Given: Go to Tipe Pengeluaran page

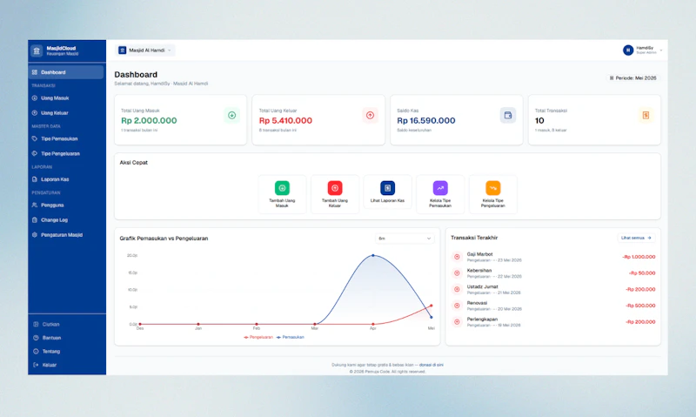Looking at the screenshot, I should [66, 154].
